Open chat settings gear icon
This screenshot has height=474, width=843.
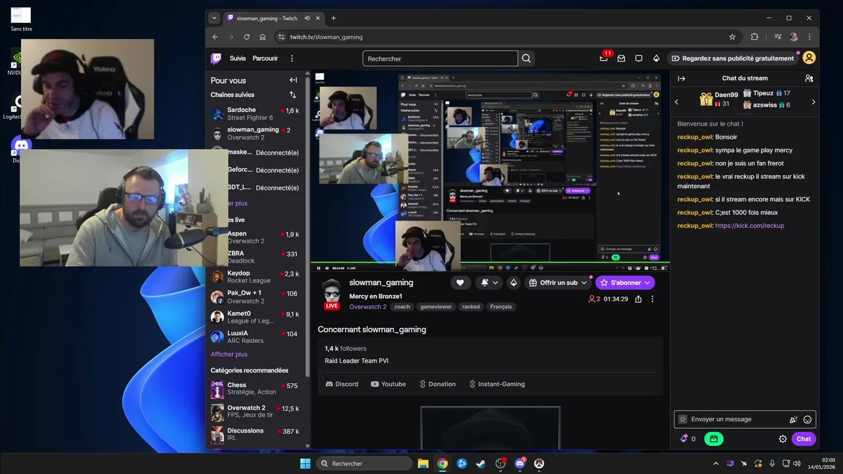point(783,439)
